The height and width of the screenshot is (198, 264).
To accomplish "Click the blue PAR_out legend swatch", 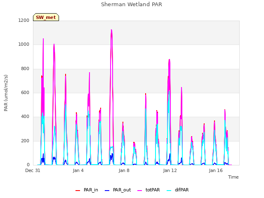I will (107, 191).
